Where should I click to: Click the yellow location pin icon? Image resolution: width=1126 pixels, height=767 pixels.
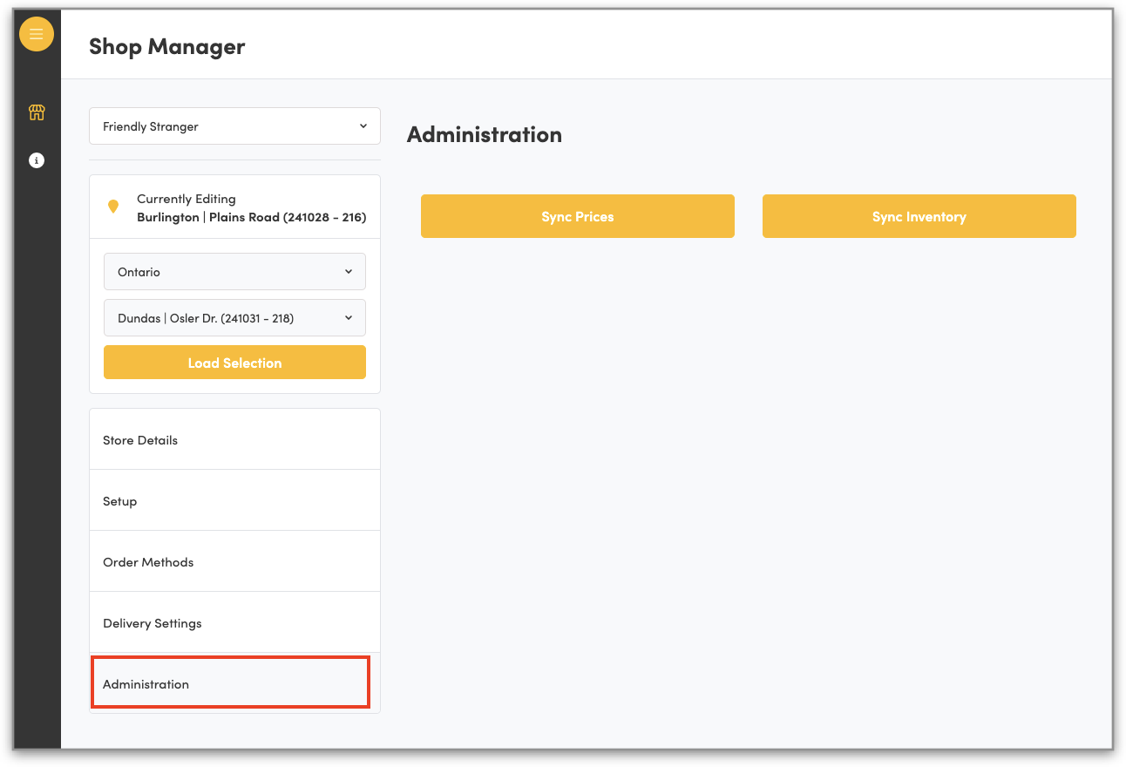pyautogui.click(x=113, y=207)
